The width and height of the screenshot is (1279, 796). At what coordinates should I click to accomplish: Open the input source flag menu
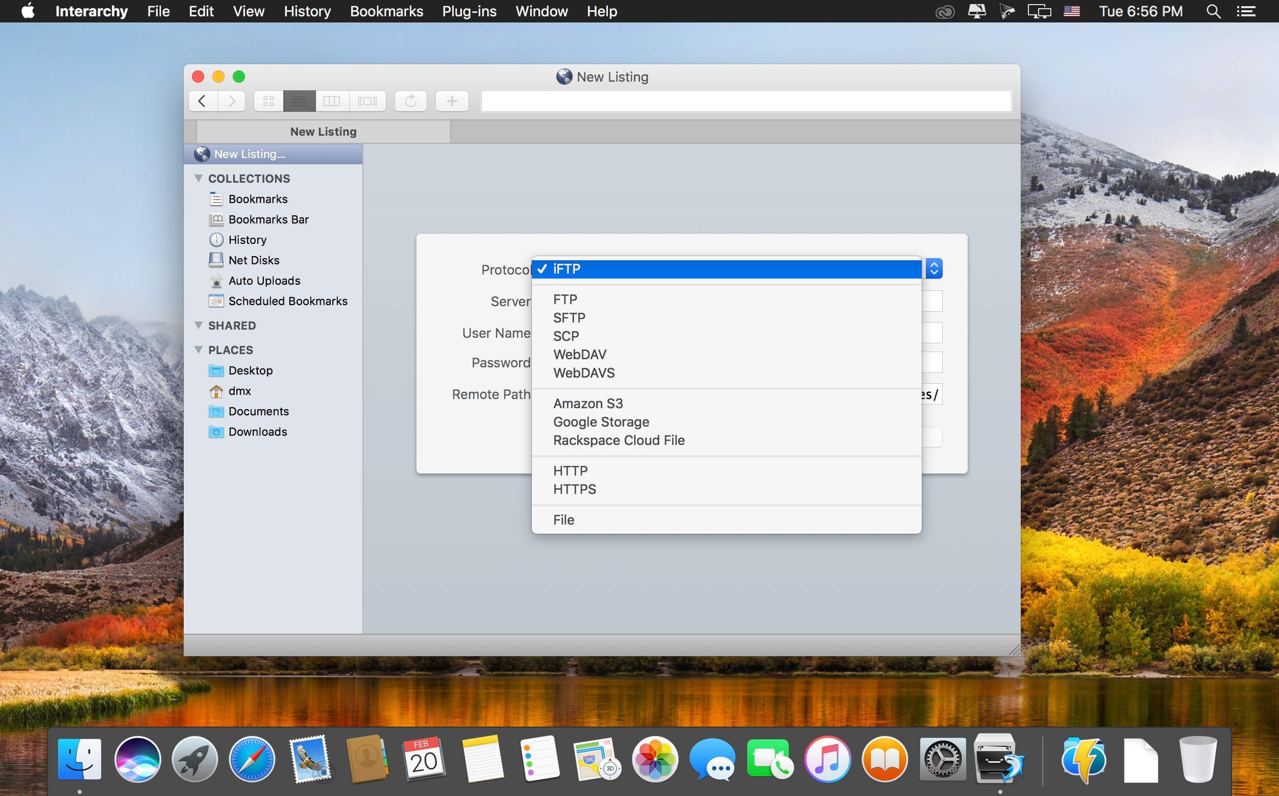[1072, 11]
